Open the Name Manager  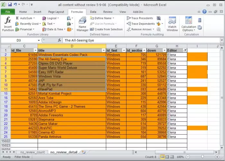[x=82, y=24]
